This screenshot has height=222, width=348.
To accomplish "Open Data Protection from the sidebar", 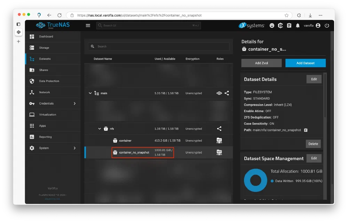I will [x=49, y=81].
